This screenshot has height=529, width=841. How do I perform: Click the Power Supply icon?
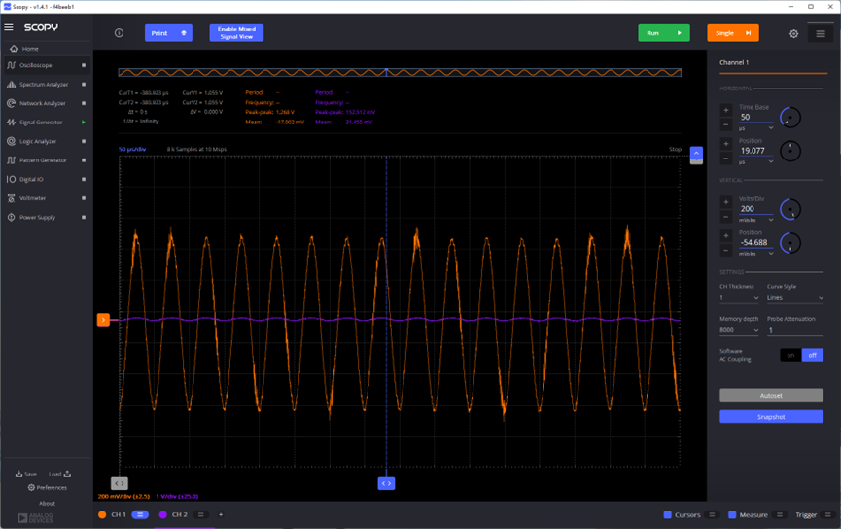(11, 217)
